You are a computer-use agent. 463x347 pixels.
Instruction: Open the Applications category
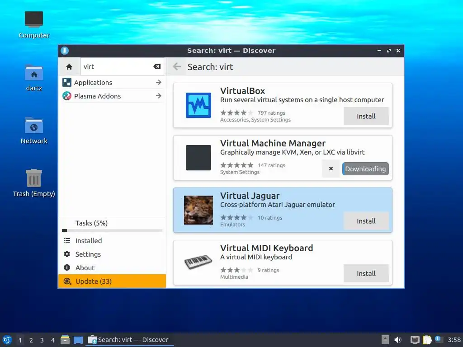[112, 82]
